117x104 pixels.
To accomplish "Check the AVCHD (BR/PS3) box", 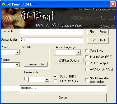I will (87, 69).
